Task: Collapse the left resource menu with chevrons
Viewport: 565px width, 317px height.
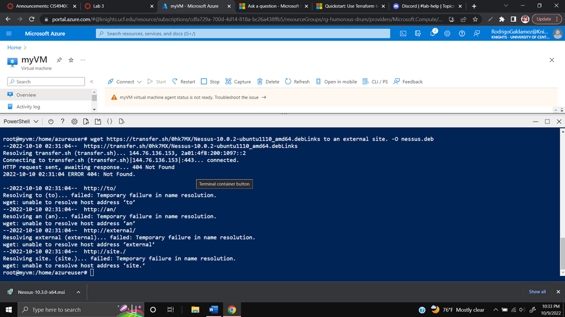Action: [x=92, y=82]
